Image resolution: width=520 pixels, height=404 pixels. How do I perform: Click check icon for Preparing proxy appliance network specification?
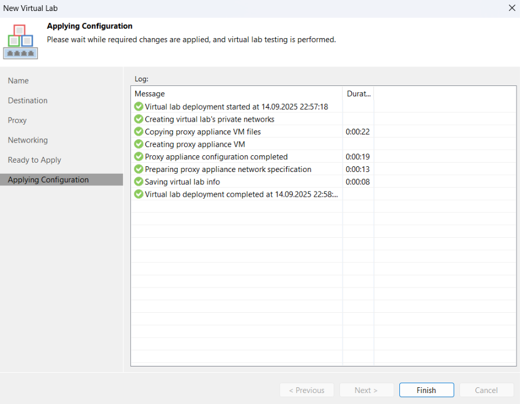point(139,169)
